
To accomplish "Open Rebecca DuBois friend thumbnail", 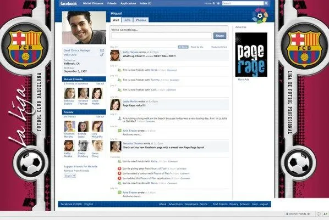I will (x=69, y=93).
